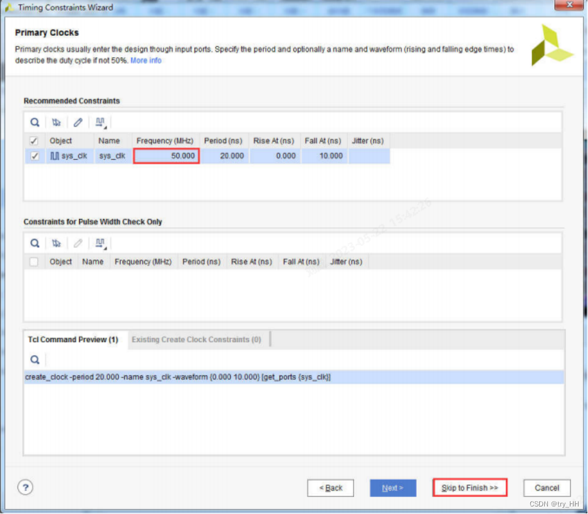Select the create_clock Tcl command line
The height and width of the screenshot is (514, 588).
(x=293, y=377)
